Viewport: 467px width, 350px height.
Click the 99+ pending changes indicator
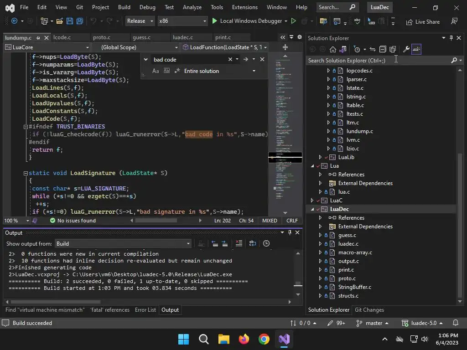click(x=336, y=323)
